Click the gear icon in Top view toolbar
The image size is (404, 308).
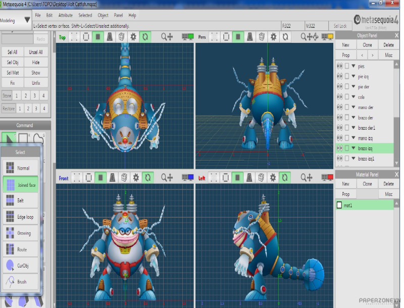click(133, 37)
